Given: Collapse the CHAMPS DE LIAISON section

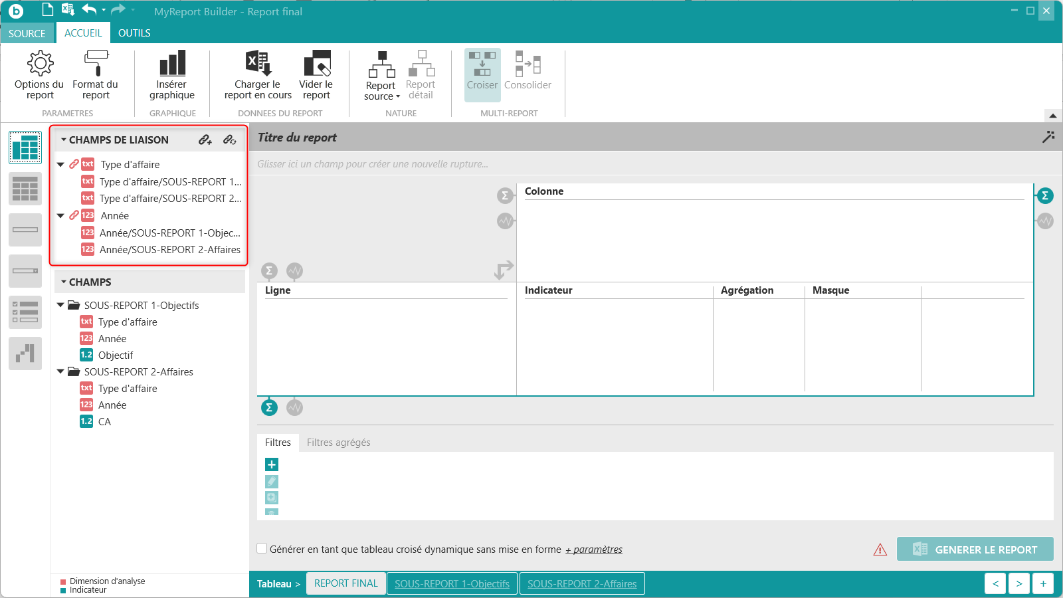Looking at the screenshot, I should (64, 140).
